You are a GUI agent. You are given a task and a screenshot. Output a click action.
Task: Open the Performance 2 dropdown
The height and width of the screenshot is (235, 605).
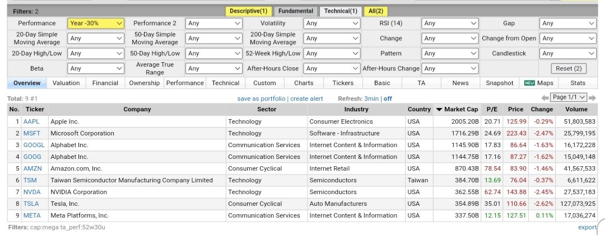click(214, 23)
